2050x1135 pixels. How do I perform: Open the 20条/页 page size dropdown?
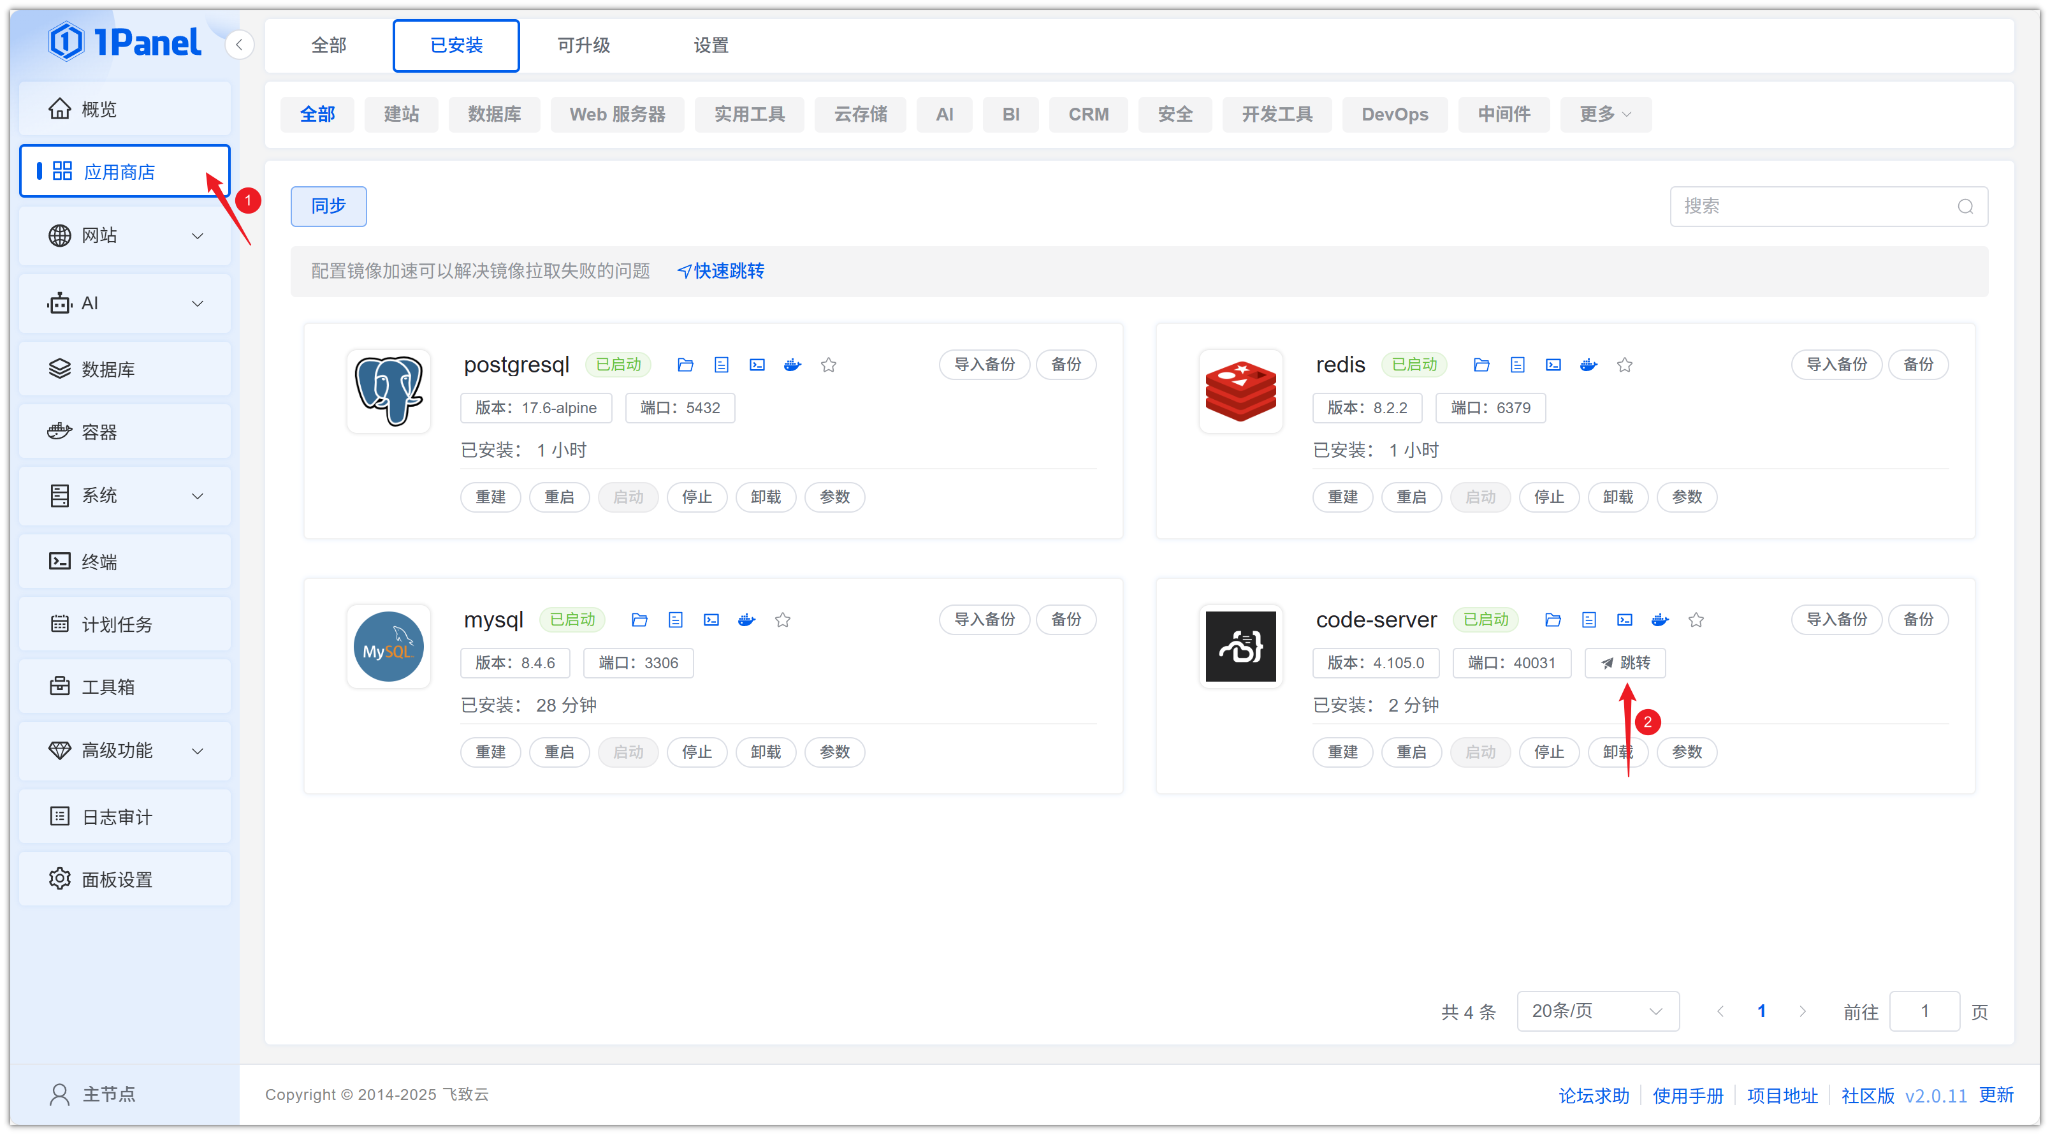1597,1011
